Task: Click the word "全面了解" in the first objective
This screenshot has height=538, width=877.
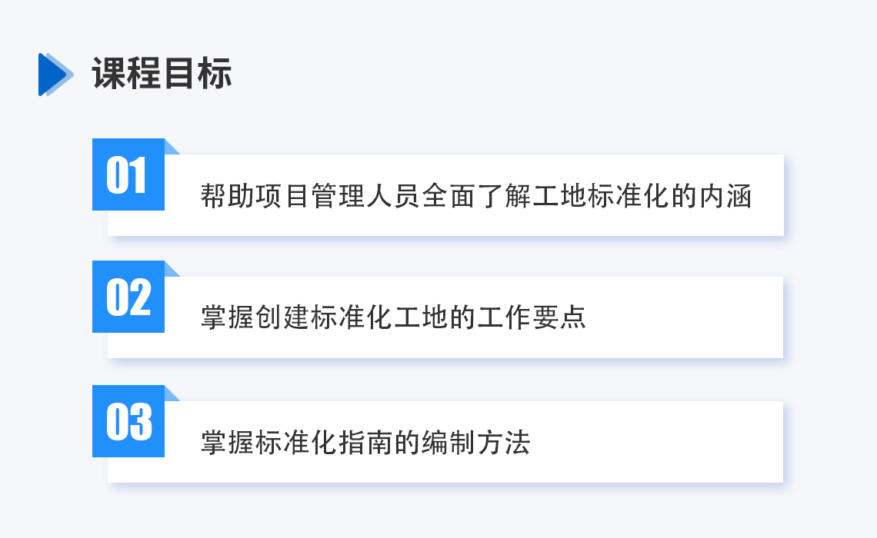Action: coord(475,197)
